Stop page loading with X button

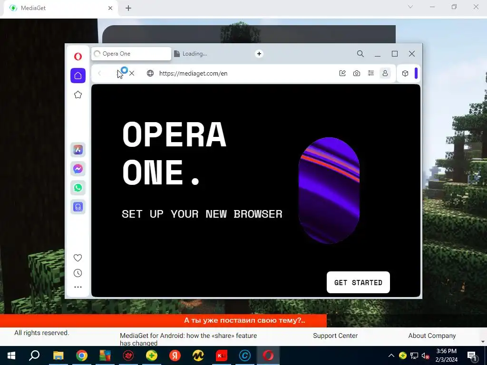132,73
